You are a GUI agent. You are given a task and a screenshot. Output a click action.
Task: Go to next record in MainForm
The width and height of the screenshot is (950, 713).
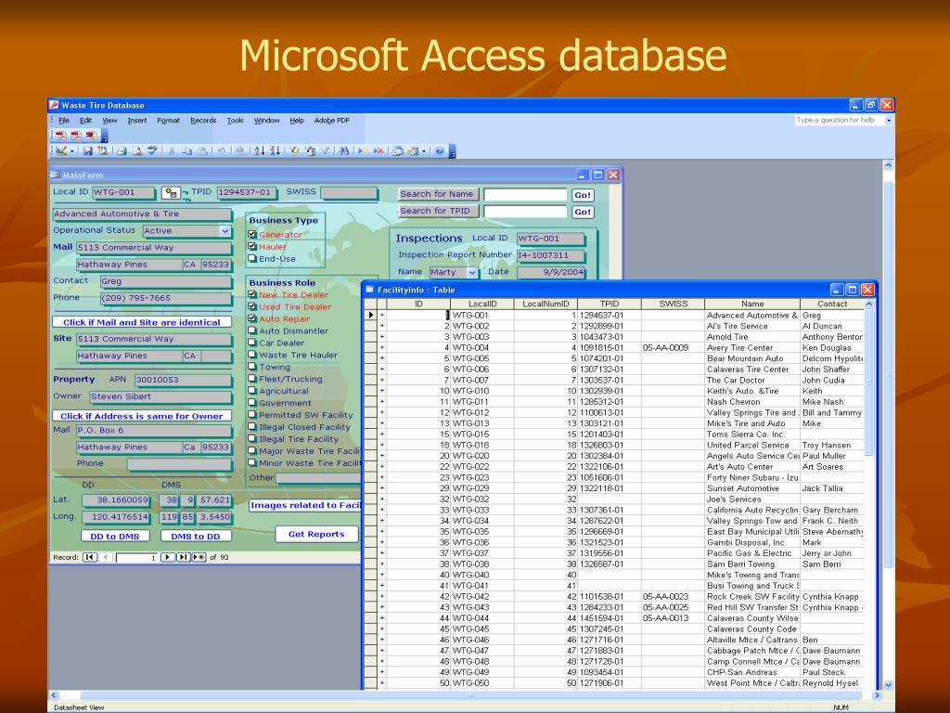tap(168, 557)
